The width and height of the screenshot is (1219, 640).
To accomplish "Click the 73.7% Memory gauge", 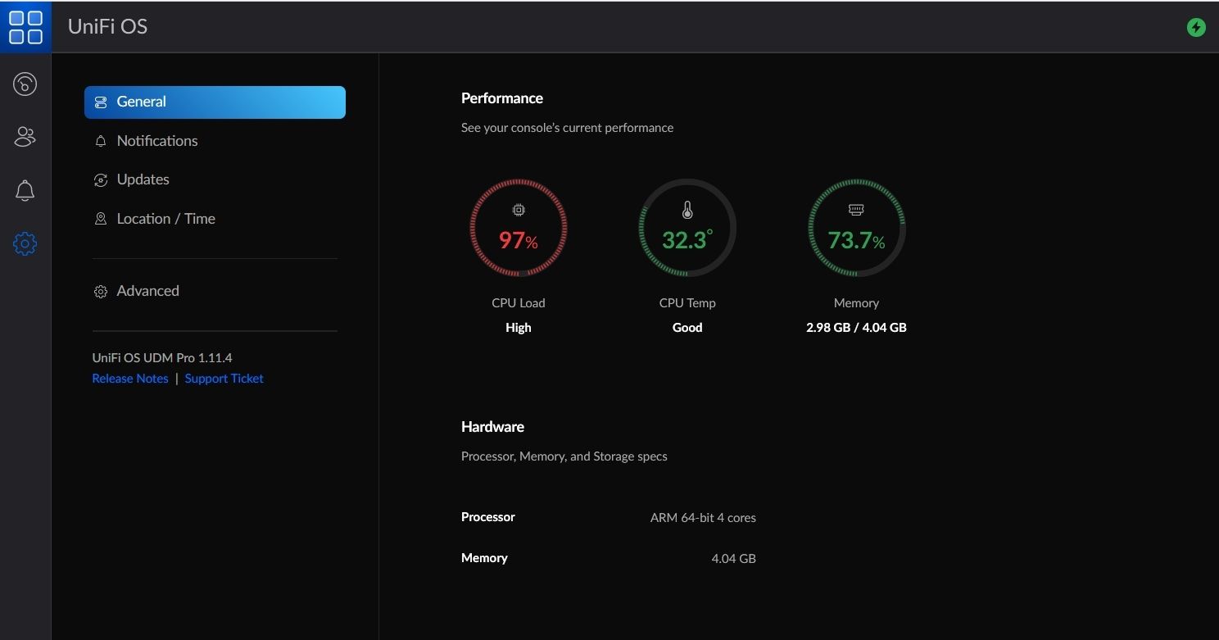I will click(856, 228).
